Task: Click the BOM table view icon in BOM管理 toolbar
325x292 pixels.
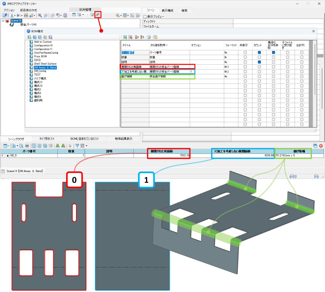Action: 74,15
